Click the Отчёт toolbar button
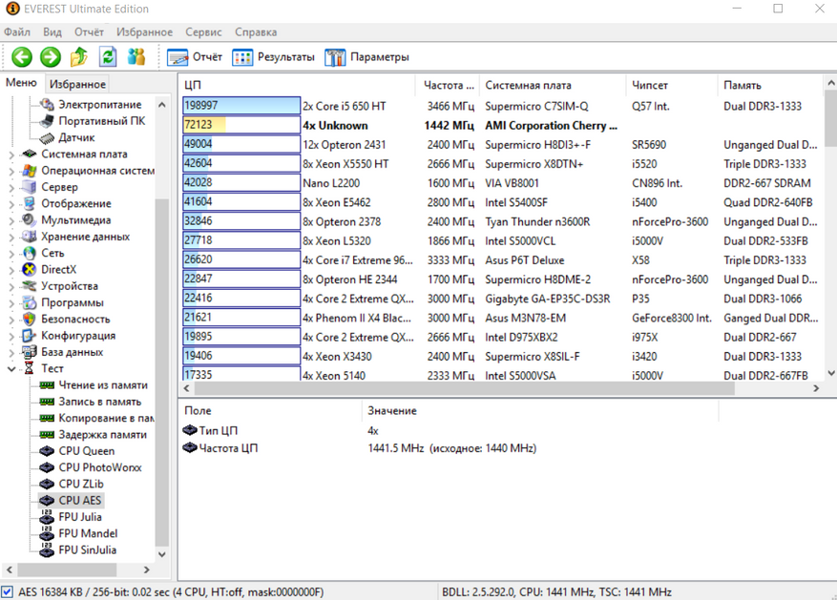The height and width of the screenshot is (600, 837). coord(195,57)
